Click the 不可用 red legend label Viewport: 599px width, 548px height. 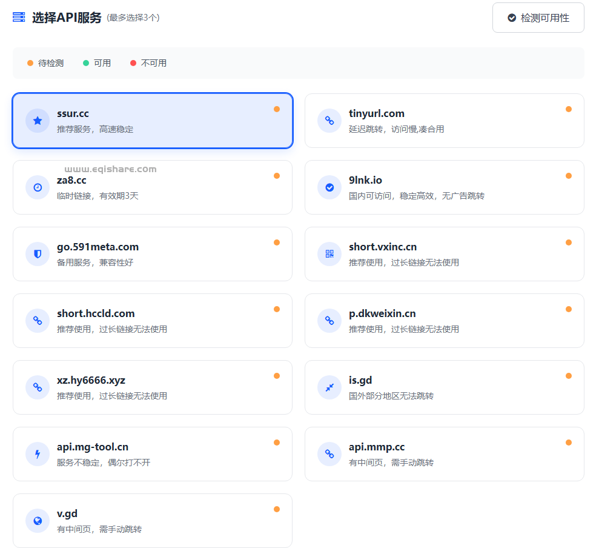point(153,63)
